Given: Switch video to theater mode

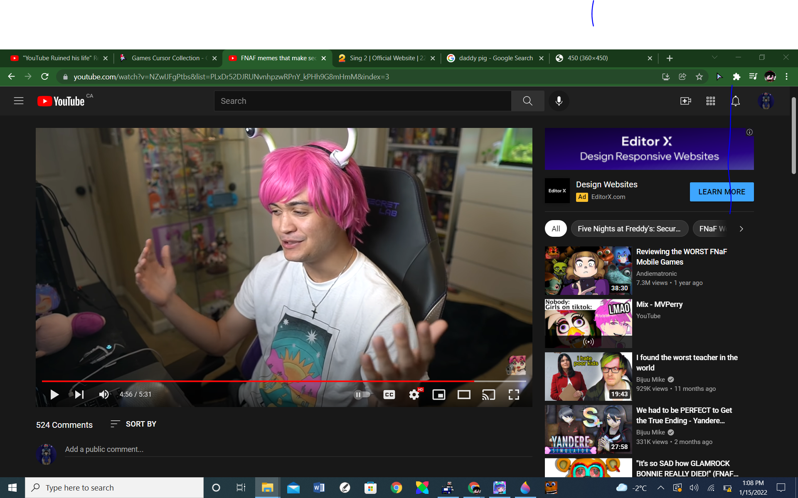Looking at the screenshot, I should pos(463,395).
